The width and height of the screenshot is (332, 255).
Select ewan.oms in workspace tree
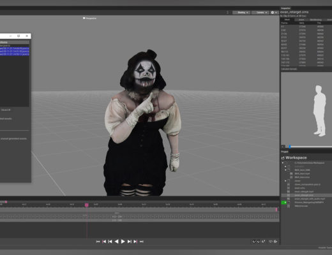click(x=299, y=188)
